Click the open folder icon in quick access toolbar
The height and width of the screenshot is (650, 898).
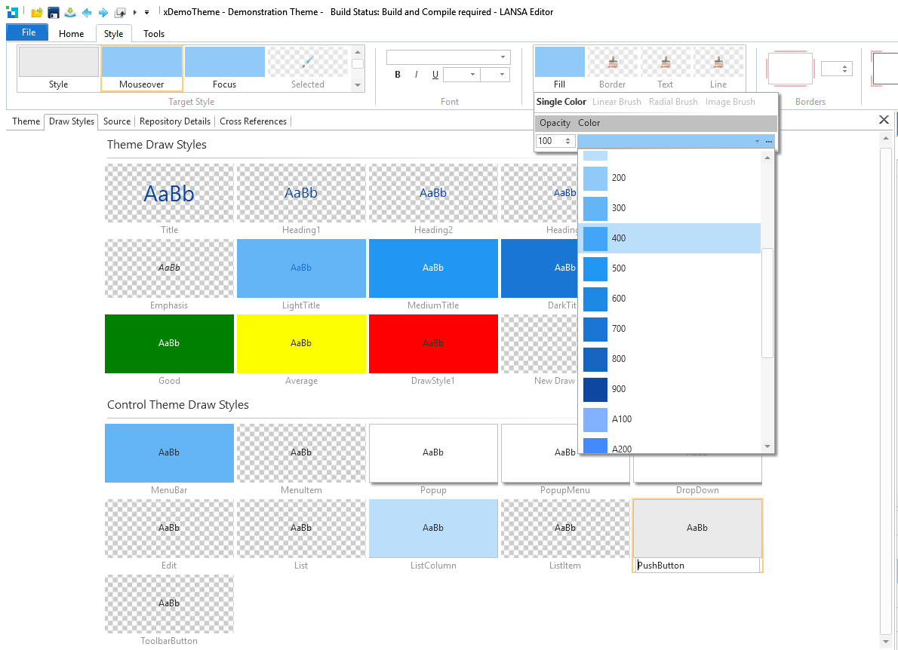(36, 12)
